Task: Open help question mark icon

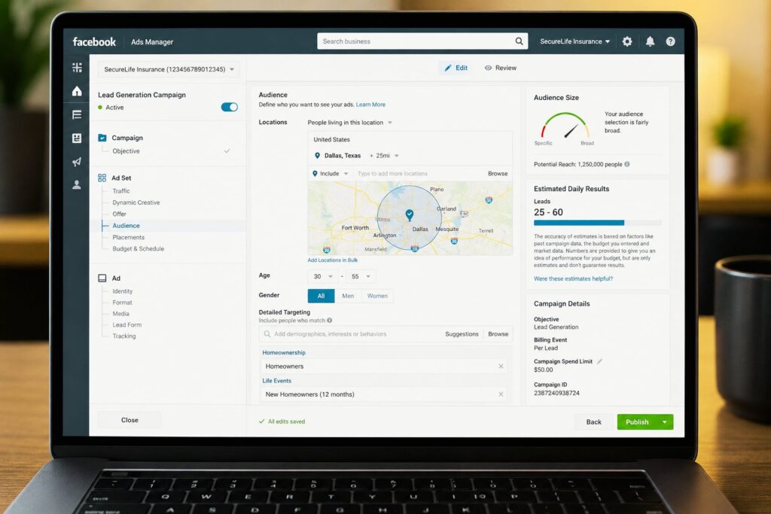Action: click(670, 41)
